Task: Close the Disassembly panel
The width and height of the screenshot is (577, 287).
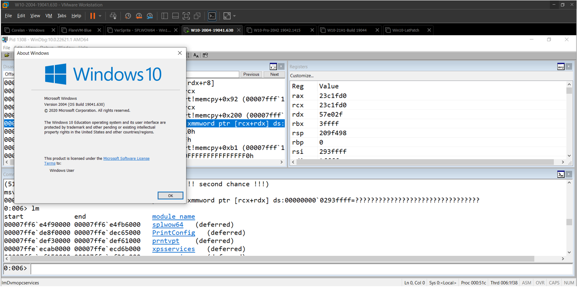Action: point(281,66)
